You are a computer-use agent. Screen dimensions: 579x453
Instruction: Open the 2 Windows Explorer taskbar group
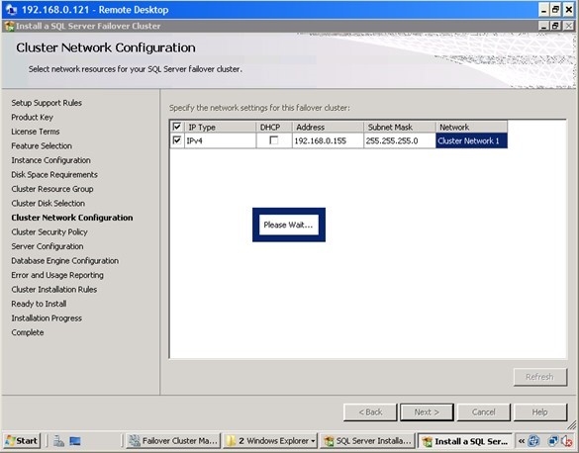270,441
